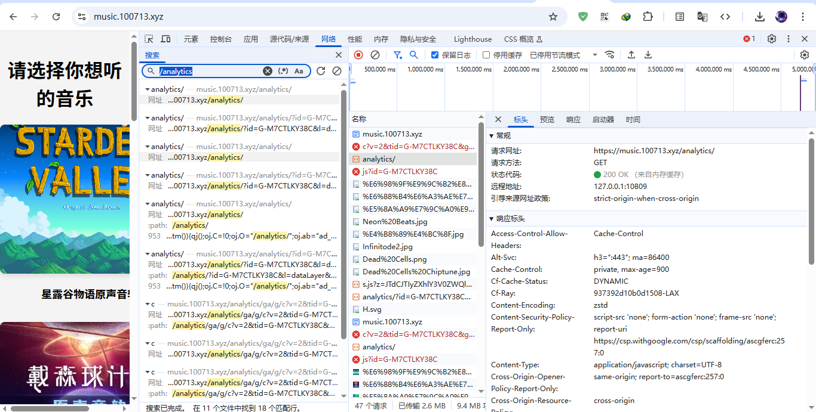This screenshot has width=816, height=412.
Task: Toggle the network filter funnel icon
Action: click(x=397, y=55)
